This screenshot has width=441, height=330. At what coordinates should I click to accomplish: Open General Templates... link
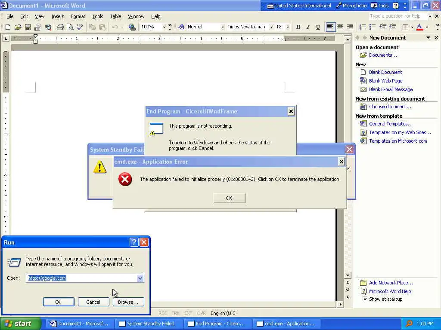(x=391, y=124)
